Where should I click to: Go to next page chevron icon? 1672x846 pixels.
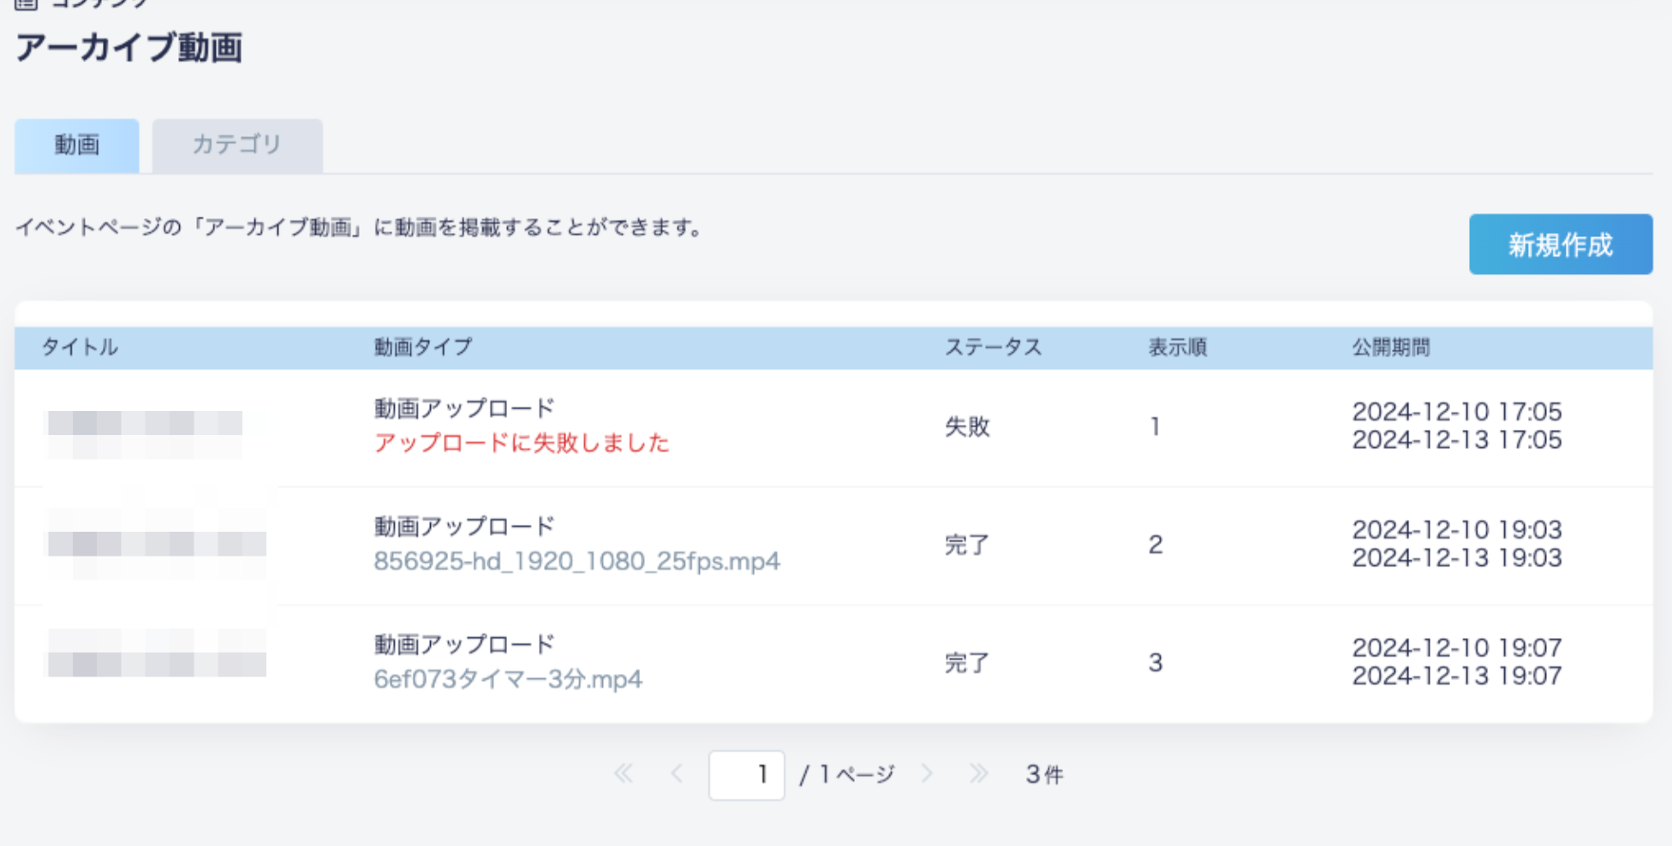pos(927,774)
